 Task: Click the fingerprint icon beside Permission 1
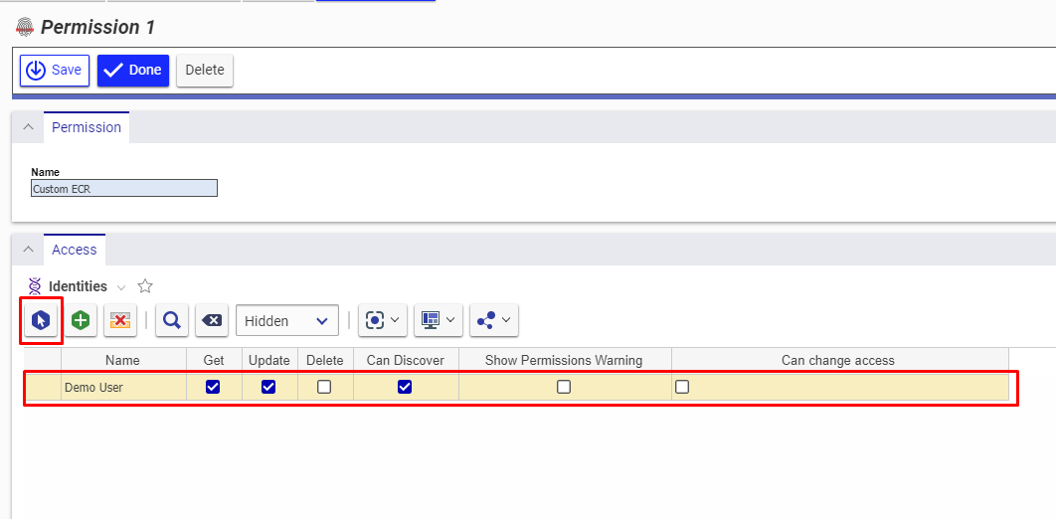[25, 27]
